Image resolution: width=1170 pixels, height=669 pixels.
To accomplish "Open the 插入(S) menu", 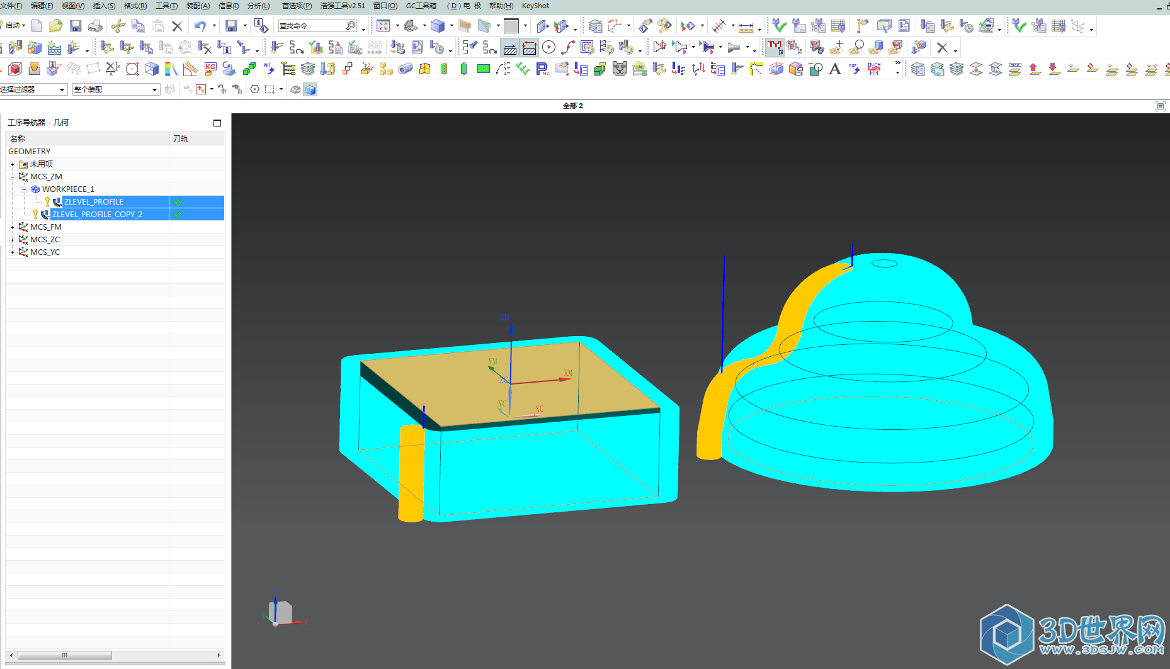I will click(104, 6).
